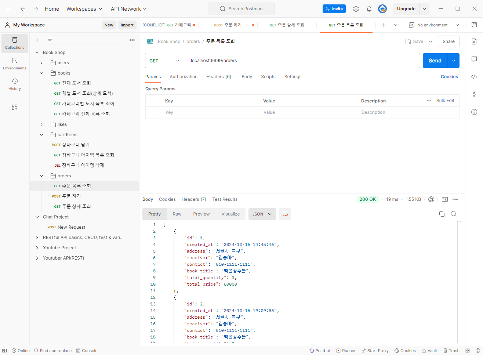This screenshot has height=355, width=483.
Task: Save response as example icon
Action: click(x=445, y=199)
